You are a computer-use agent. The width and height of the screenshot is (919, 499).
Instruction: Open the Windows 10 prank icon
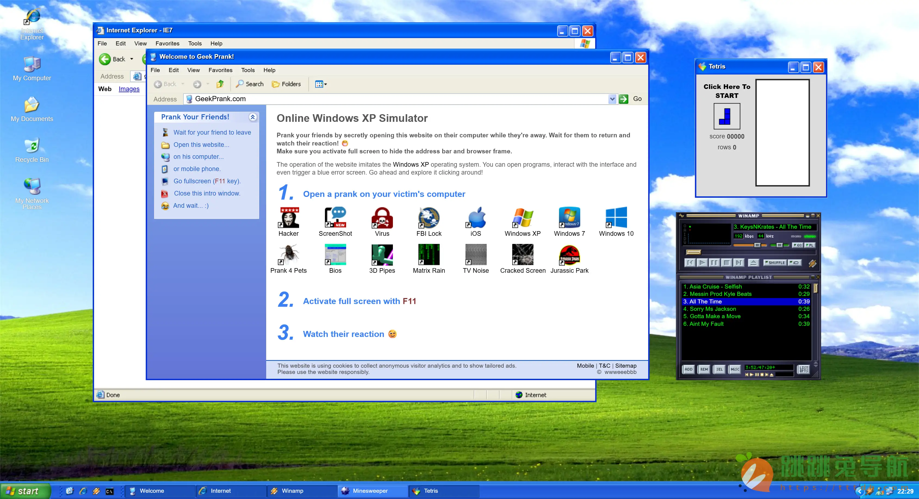click(616, 222)
